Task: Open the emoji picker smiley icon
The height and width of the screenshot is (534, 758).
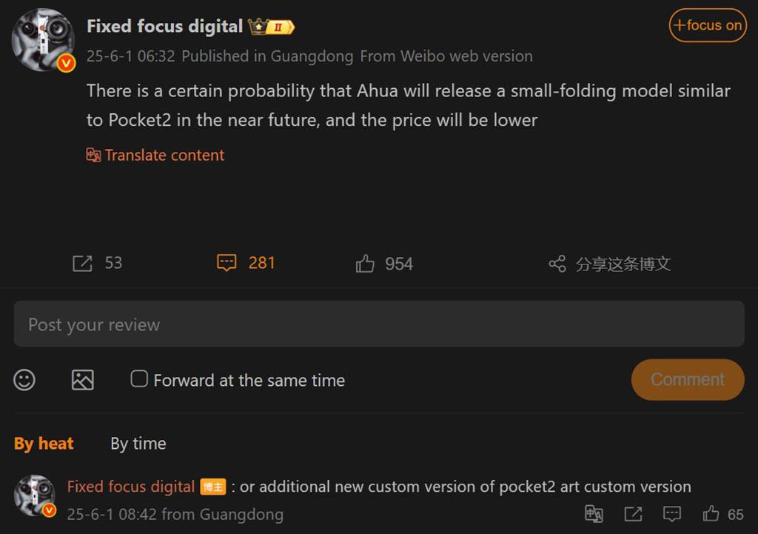Action: (x=24, y=380)
